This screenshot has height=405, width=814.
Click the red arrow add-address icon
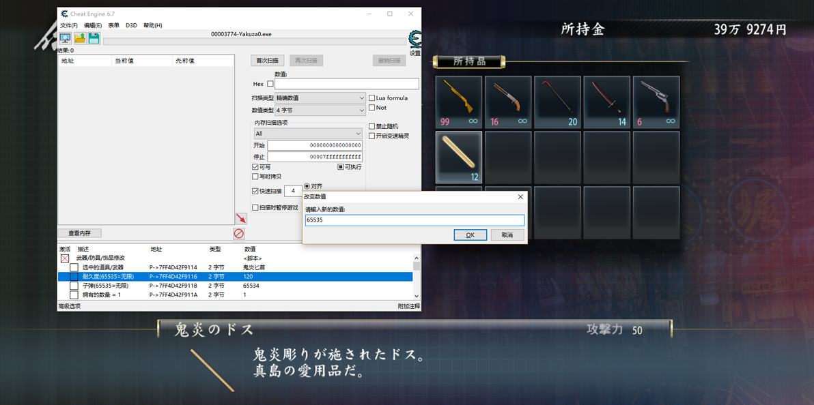coord(240,218)
